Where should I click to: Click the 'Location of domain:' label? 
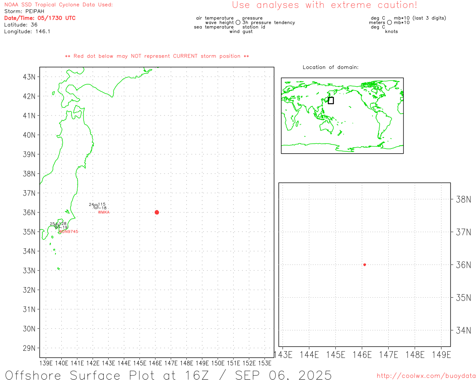(x=331, y=68)
